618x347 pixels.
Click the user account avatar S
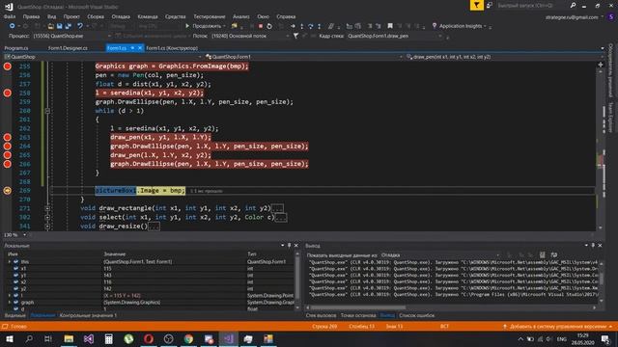point(611,17)
